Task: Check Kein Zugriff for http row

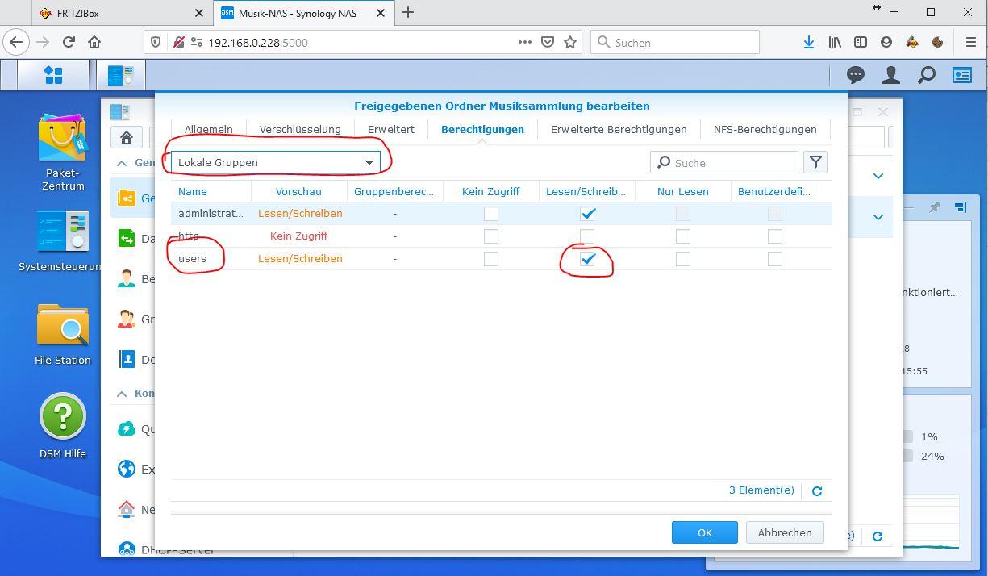Action: [x=491, y=236]
